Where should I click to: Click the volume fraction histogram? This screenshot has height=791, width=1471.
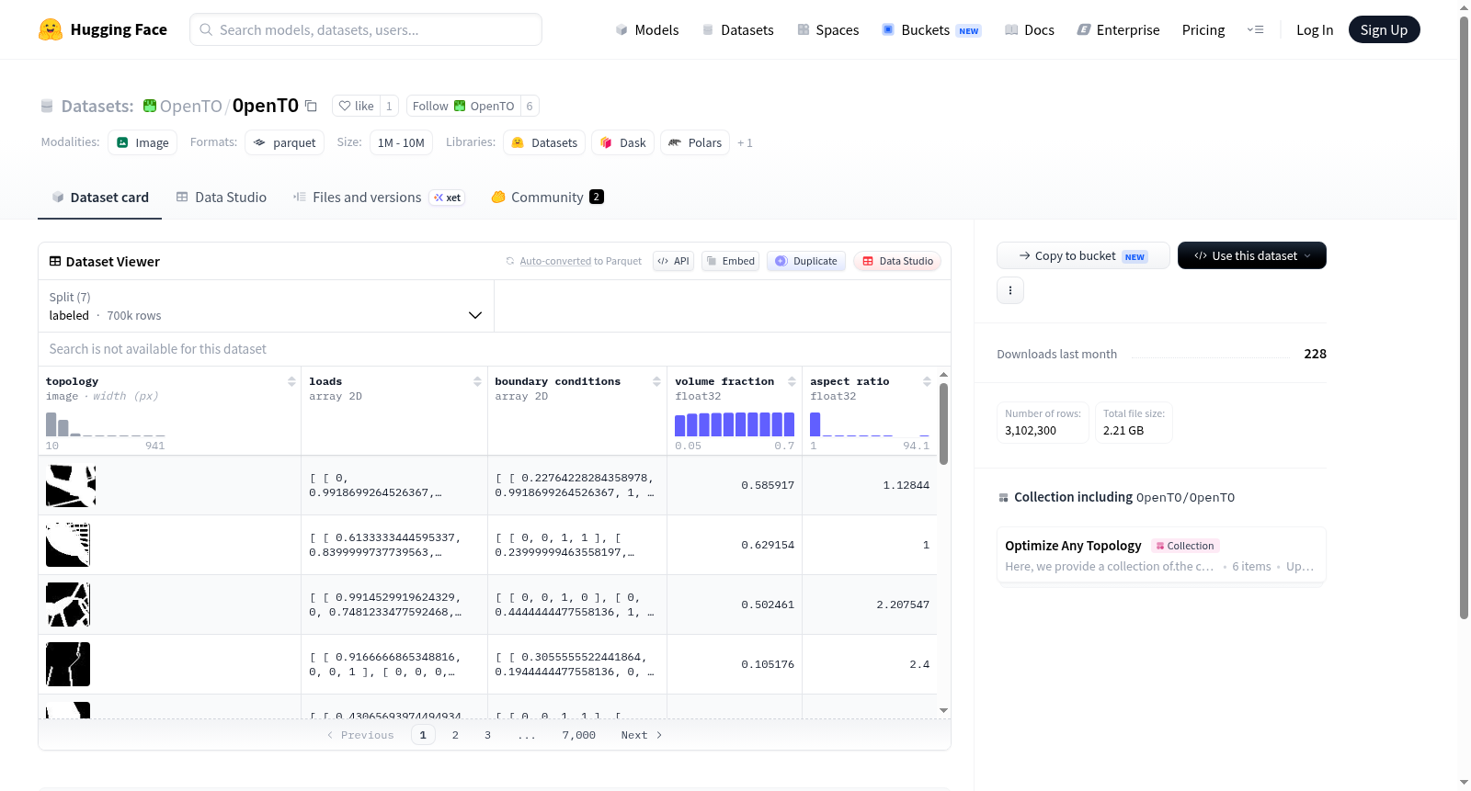(x=735, y=424)
